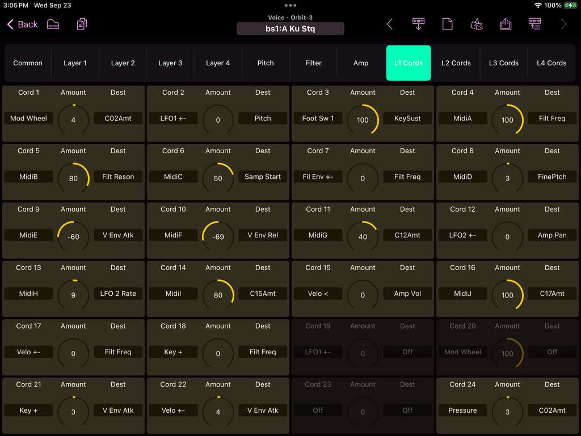
Task: Adjust Cord 6 amount knob showing 50
Action: coord(218,178)
